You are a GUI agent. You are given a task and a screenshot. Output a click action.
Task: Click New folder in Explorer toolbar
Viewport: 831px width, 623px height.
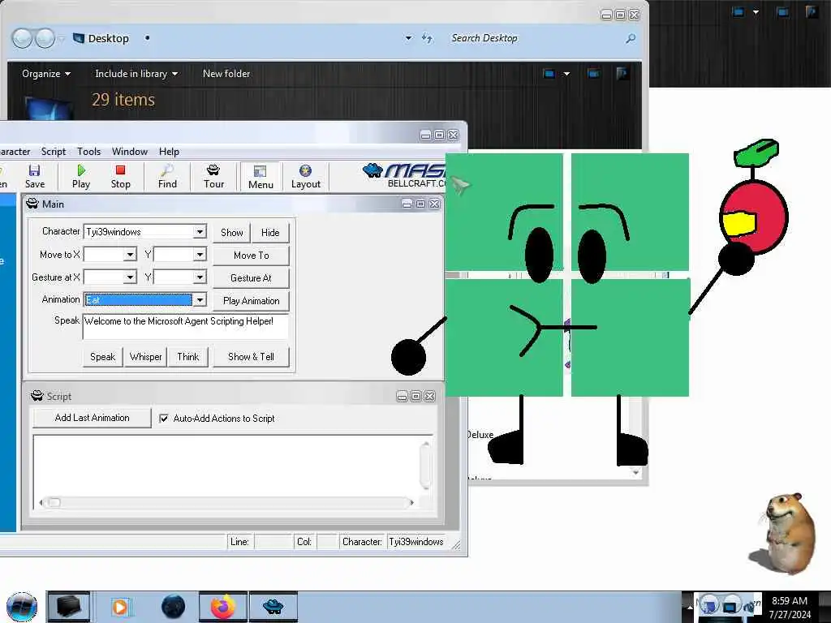tap(226, 74)
